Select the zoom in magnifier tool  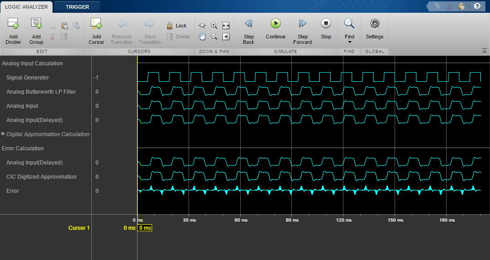pyautogui.click(x=214, y=26)
